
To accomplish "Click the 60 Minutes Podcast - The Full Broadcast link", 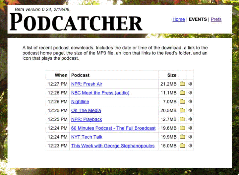I will 113,128.
